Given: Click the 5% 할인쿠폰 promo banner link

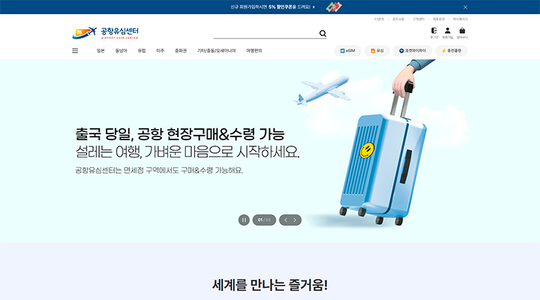Looking at the screenshot, I should [272, 7].
